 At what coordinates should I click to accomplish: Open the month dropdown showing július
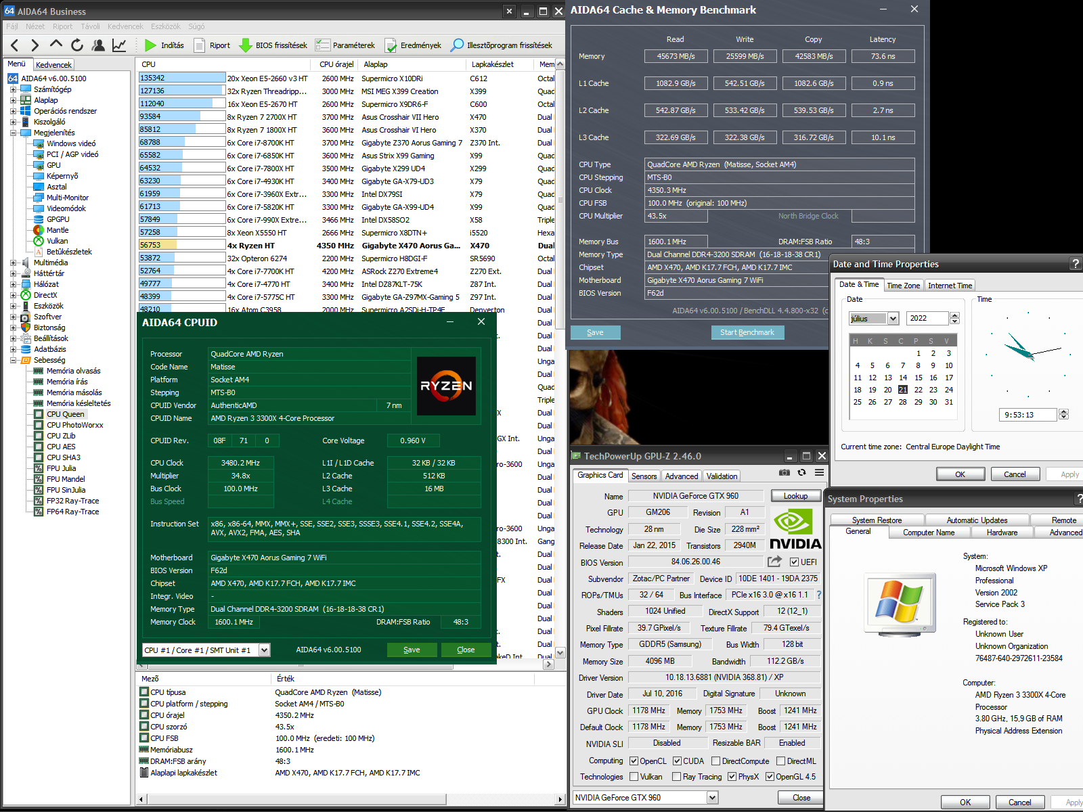[893, 318]
